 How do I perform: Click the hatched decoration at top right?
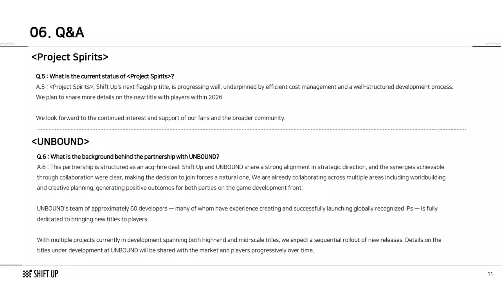(x=493, y=44)
